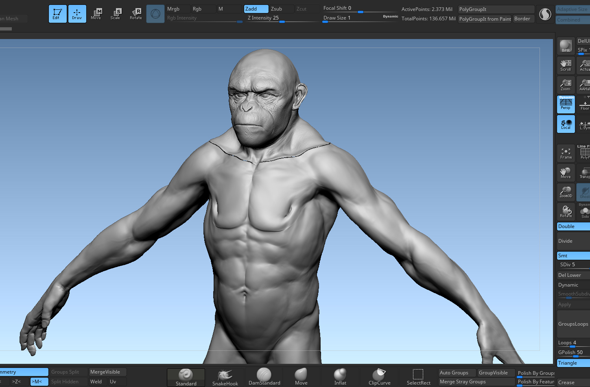Enable the Mrgb channel toggle
The width and height of the screenshot is (590, 387).
pyautogui.click(x=178, y=9)
